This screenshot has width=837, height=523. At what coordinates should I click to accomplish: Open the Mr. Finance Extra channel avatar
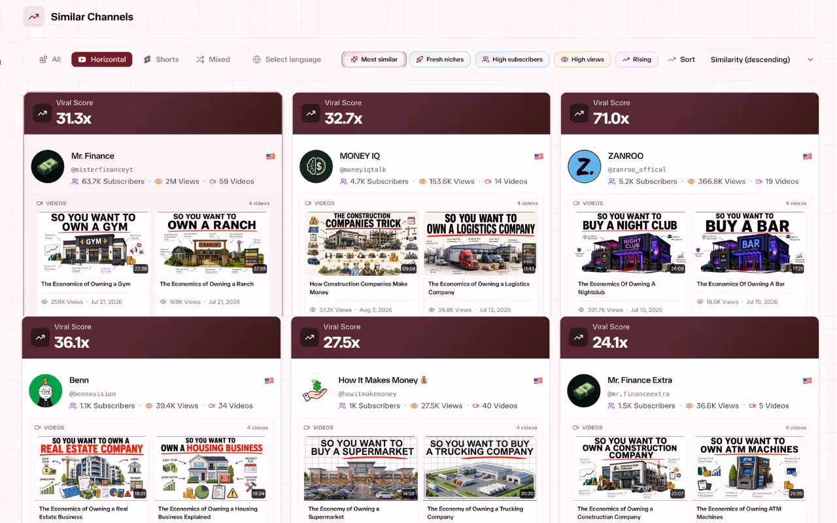tap(584, 391)
